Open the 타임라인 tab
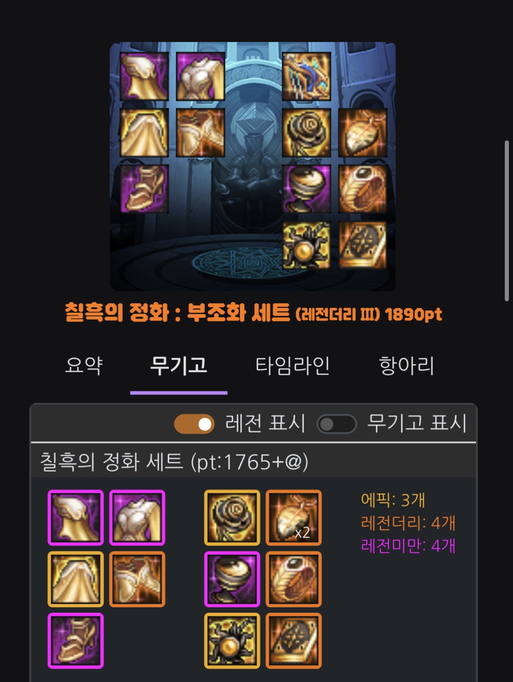 (x=292, y=366)
